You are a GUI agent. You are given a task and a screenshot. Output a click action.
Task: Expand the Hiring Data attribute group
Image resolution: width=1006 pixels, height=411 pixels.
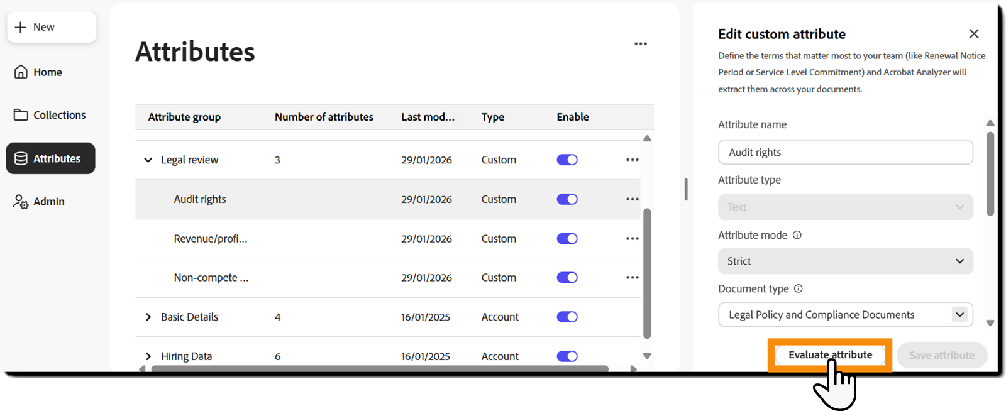148,356
